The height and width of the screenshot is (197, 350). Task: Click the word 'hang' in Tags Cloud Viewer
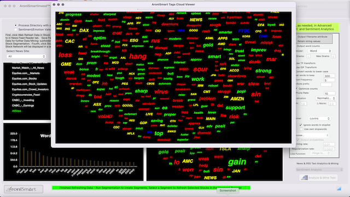(138, 56)
